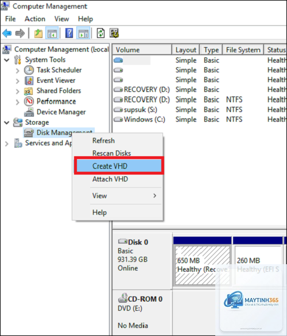This screenshot has width=287, height=336.
Task: Click the Up one level folder icon
Action: click(x=38, y=33)
